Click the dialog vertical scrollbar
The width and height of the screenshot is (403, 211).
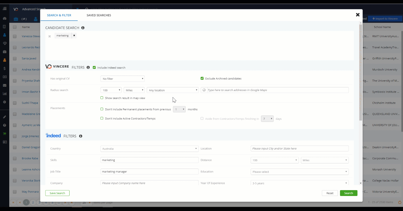[360, 73]
